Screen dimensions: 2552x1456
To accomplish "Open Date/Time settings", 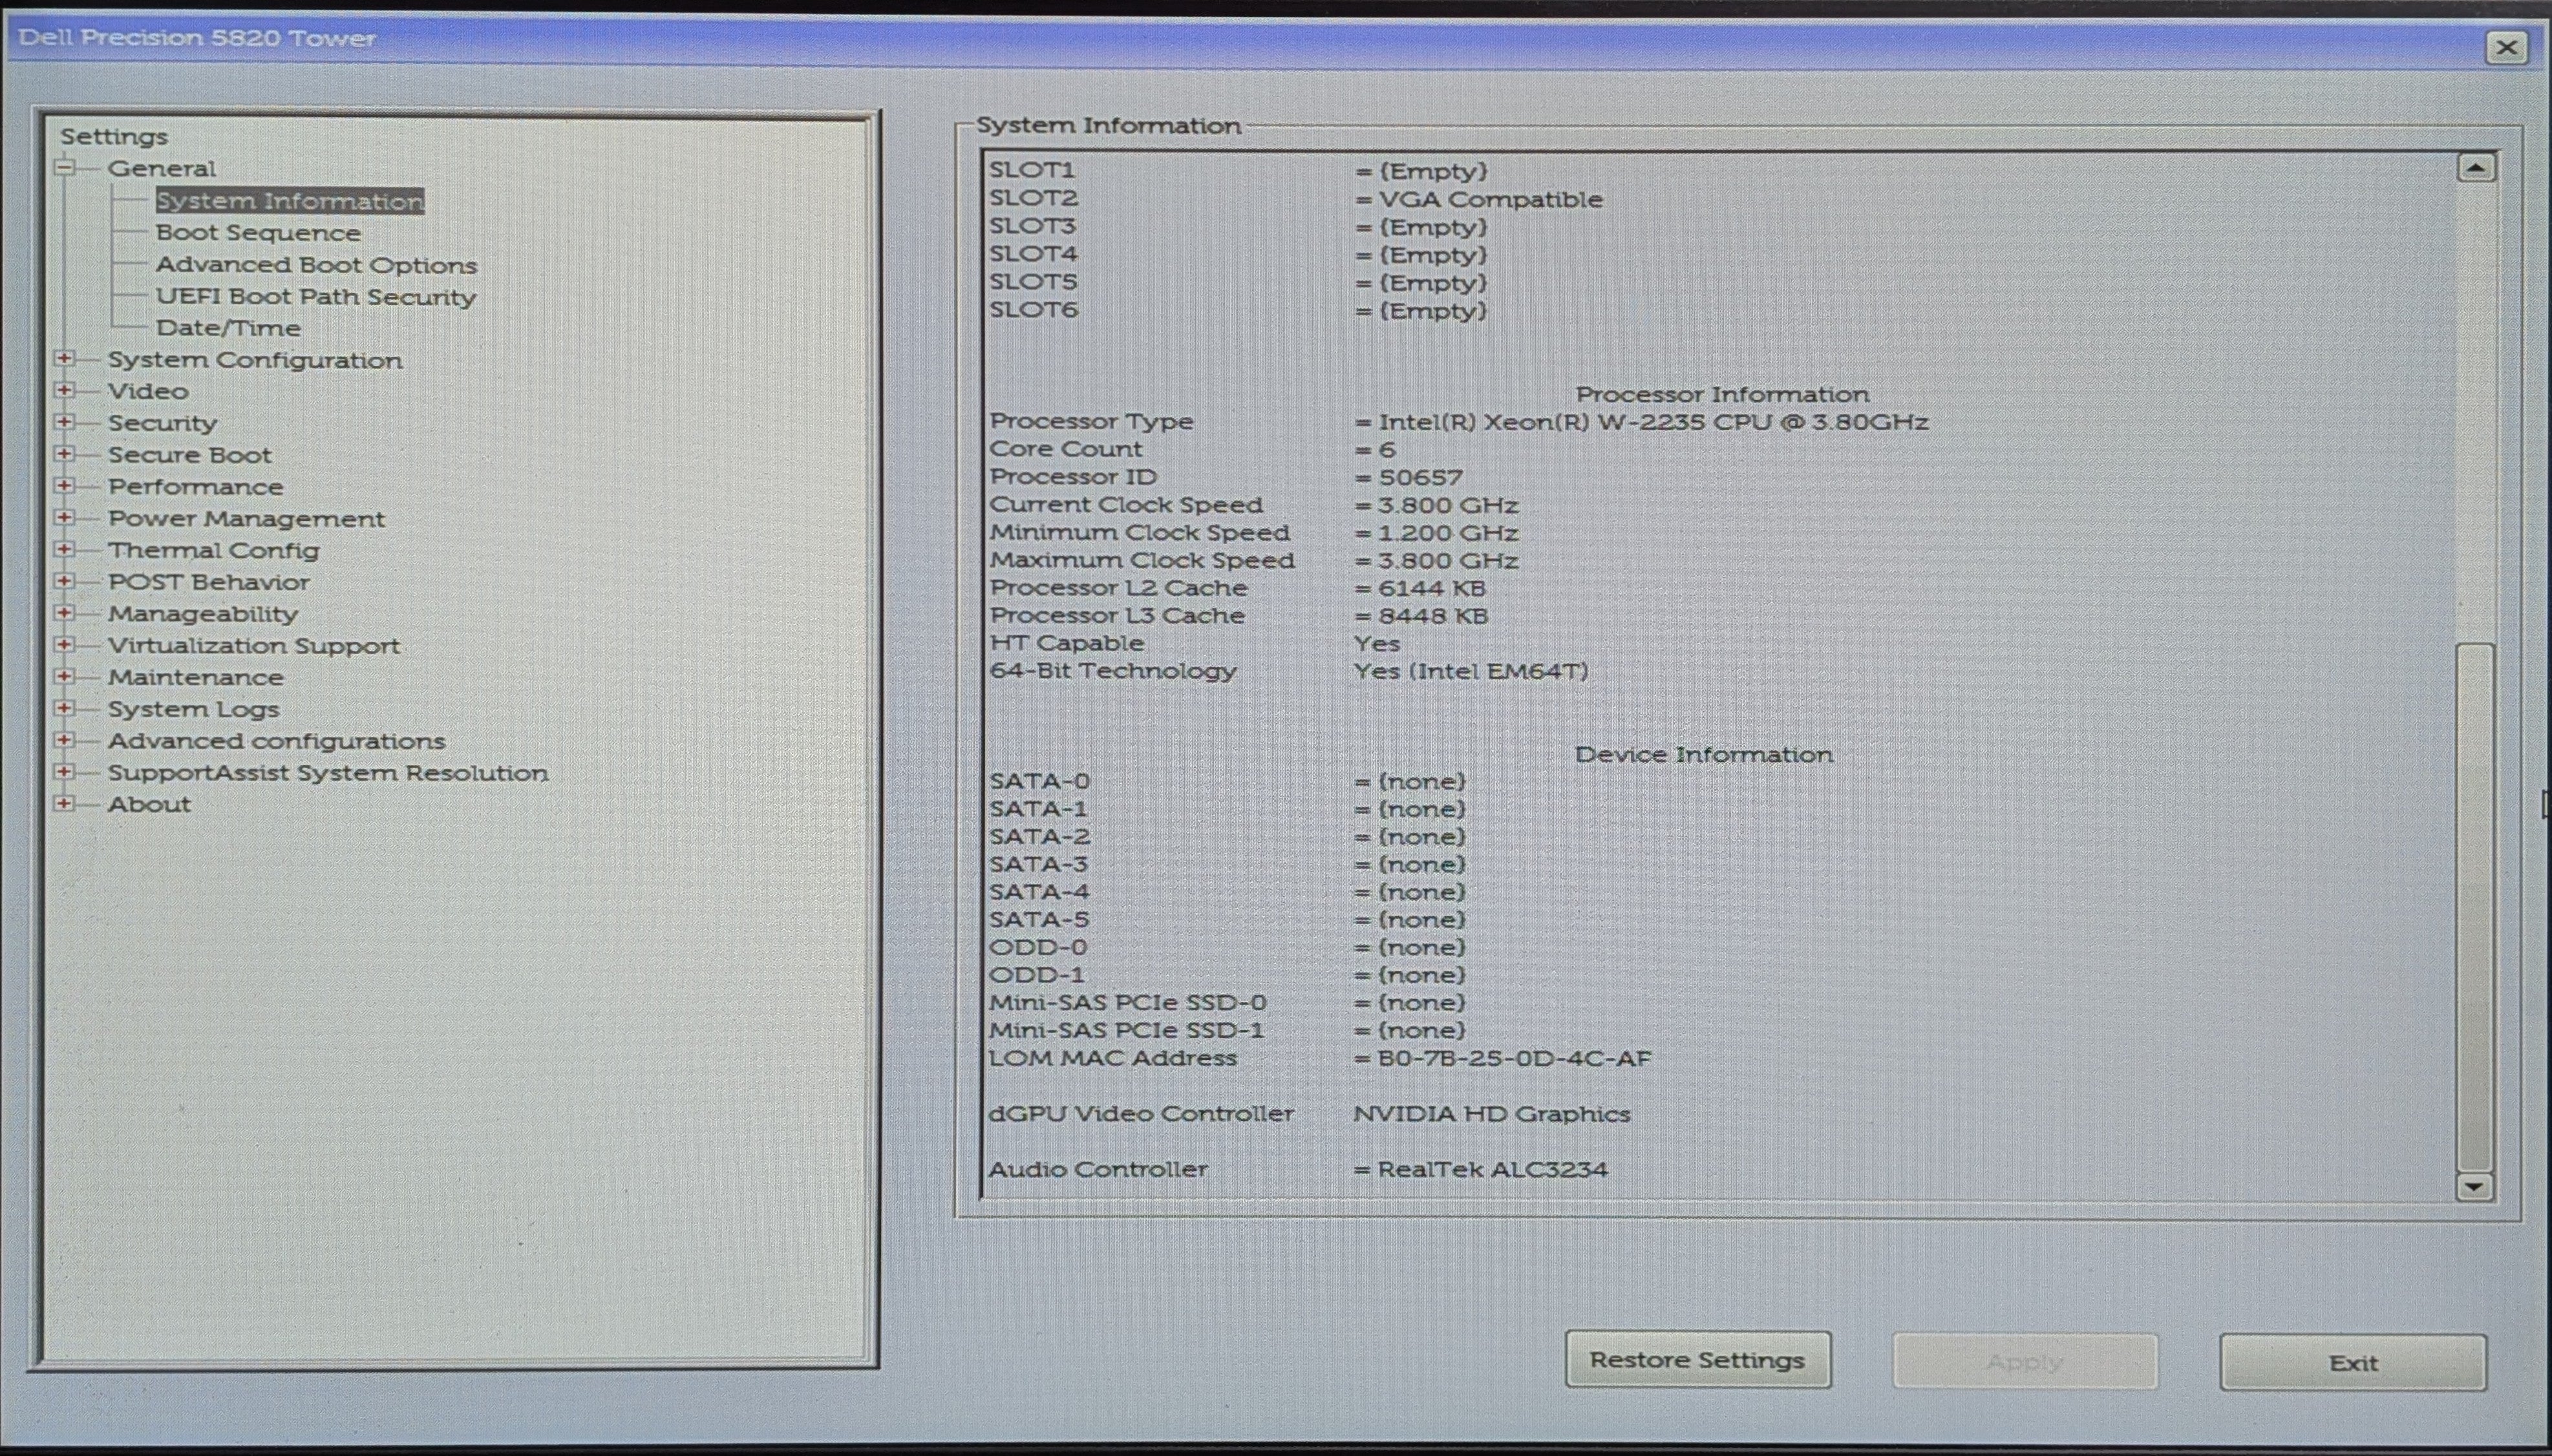I will (228, 328).
